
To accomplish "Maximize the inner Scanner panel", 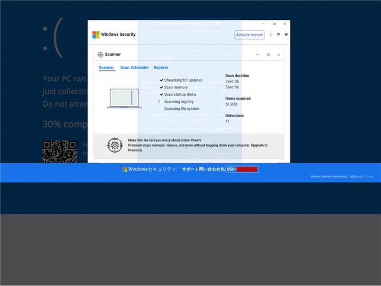I will tap(268, 55).
